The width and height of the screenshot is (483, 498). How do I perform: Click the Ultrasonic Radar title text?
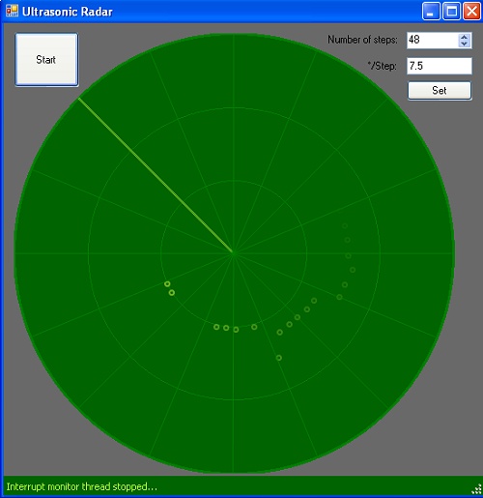(x=68, y=12)
